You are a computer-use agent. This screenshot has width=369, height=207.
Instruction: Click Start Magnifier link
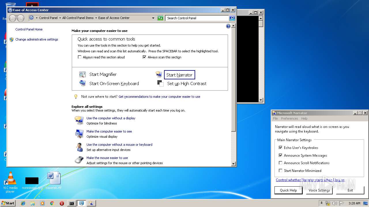[103, 74]
